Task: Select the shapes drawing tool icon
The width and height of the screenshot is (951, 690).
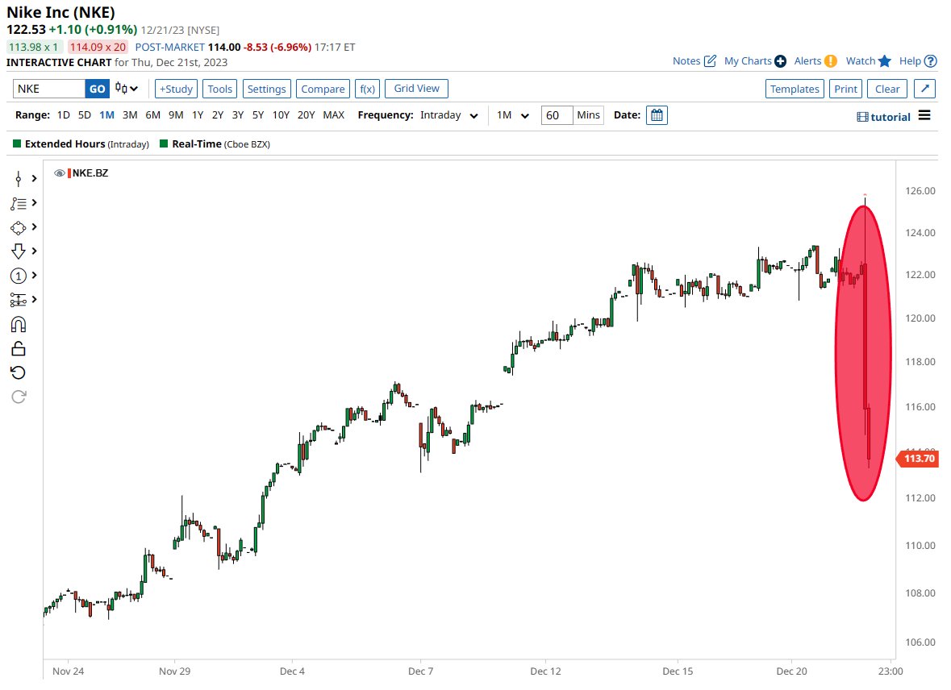Action: click(19, 228)
